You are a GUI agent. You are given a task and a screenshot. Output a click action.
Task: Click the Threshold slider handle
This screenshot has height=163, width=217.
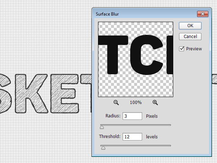point(103,148)
